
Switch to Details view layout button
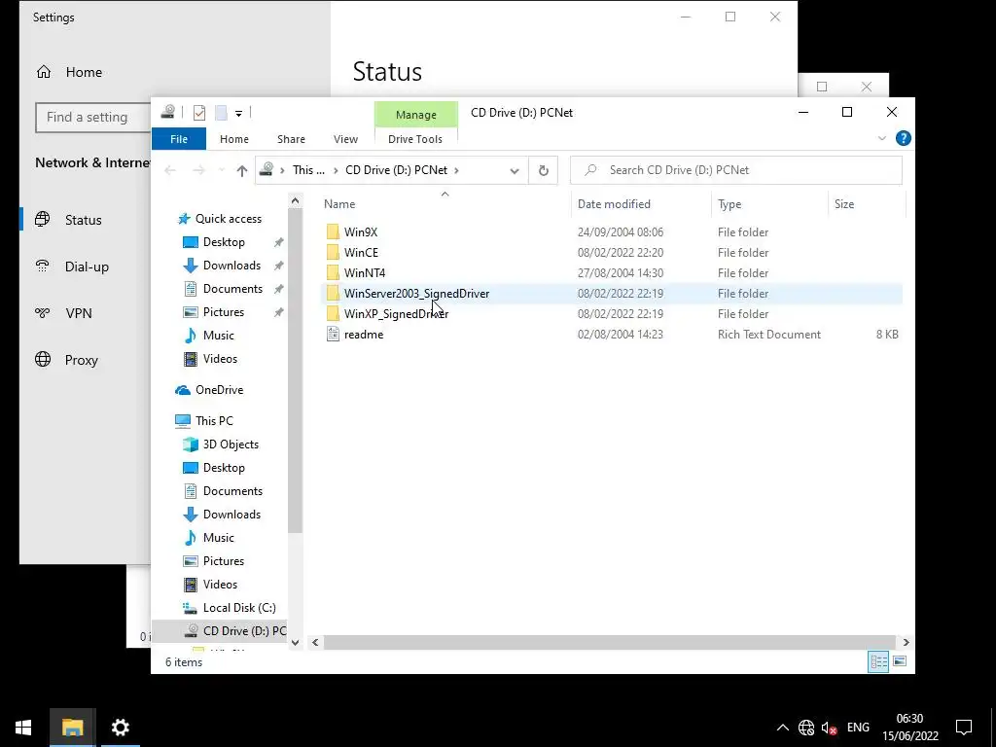point(878,661)
